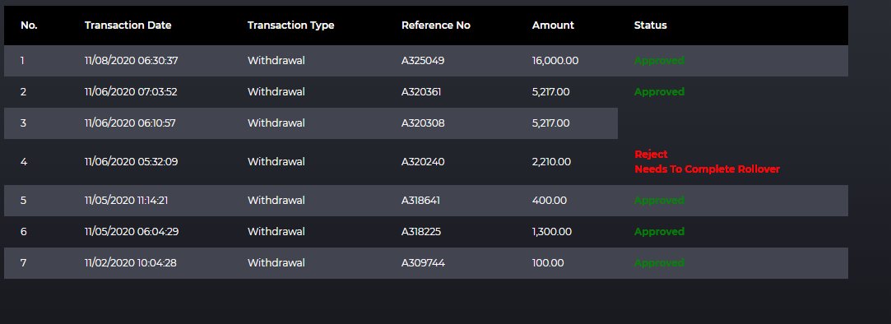The image size is (891, 324).
Task: Click row number 3 of A320308
Action: coord(23,123)
